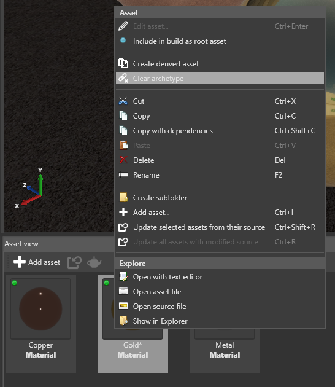Image resolution: width=335 pixels, height=387 pixels.
Task: Click the scissors Cut icon
Action: tap(123, 101)
